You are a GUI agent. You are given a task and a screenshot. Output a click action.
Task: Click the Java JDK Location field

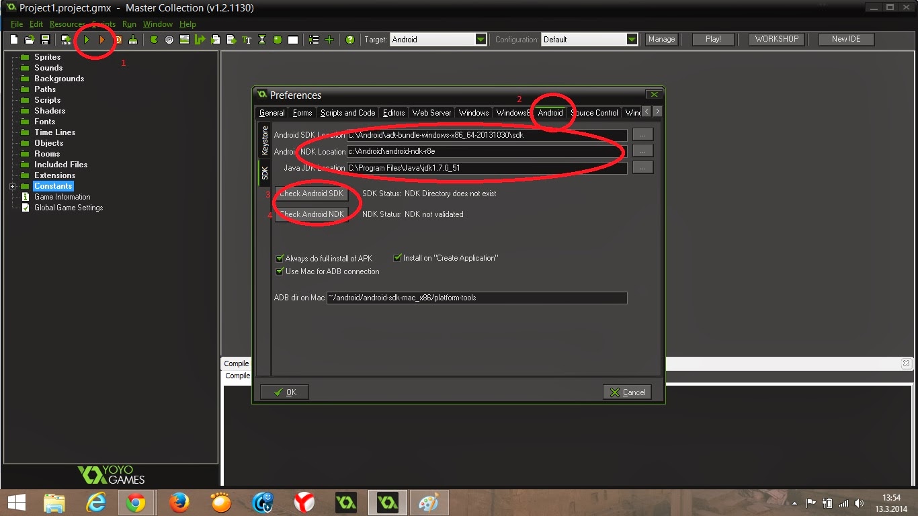coord(487,168)
